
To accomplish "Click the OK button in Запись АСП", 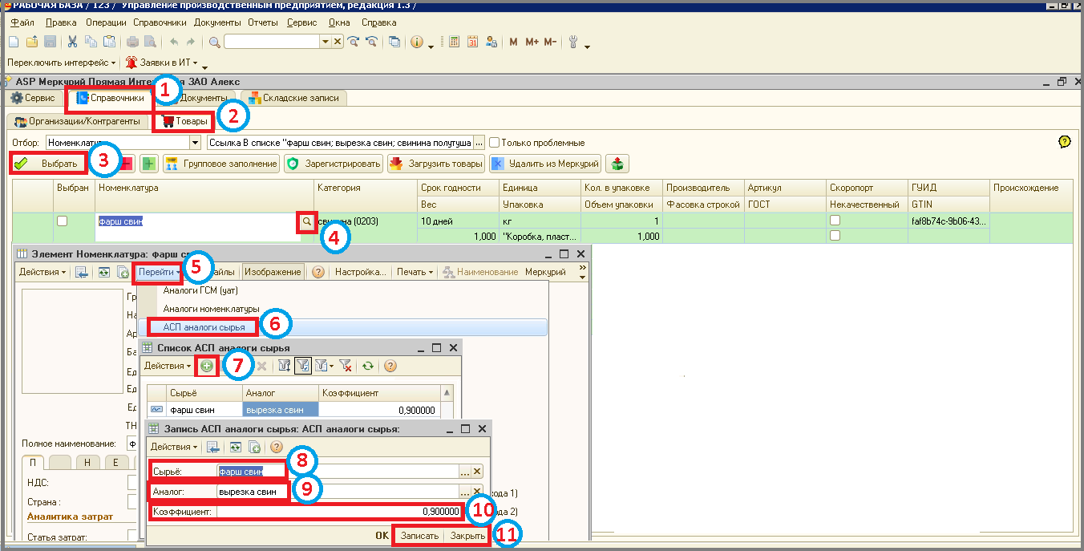I will pyautogui.click(x=382, y=535).
